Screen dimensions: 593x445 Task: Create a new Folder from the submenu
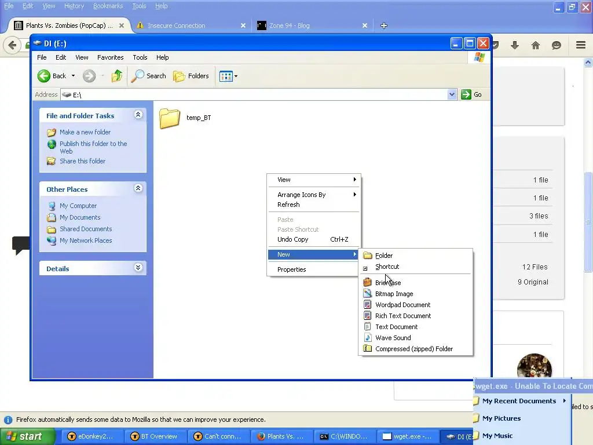[x=416, y=256]
